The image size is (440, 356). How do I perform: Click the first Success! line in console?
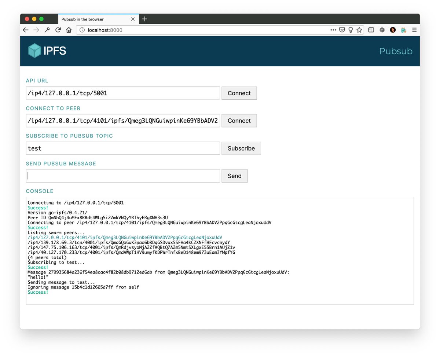pyautogui.click(x=38, y=208)
